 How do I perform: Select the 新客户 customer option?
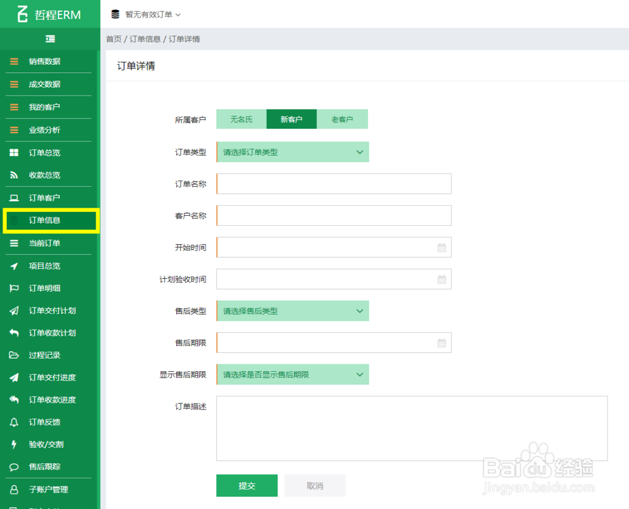(292, 119)
